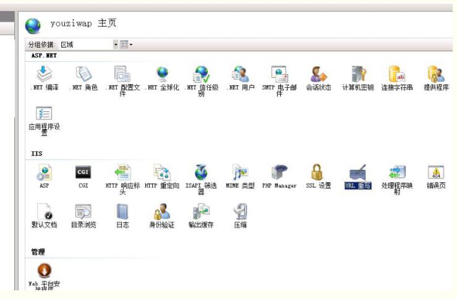
Task: Open the PHP Manager feature
Action: (280, 176)
